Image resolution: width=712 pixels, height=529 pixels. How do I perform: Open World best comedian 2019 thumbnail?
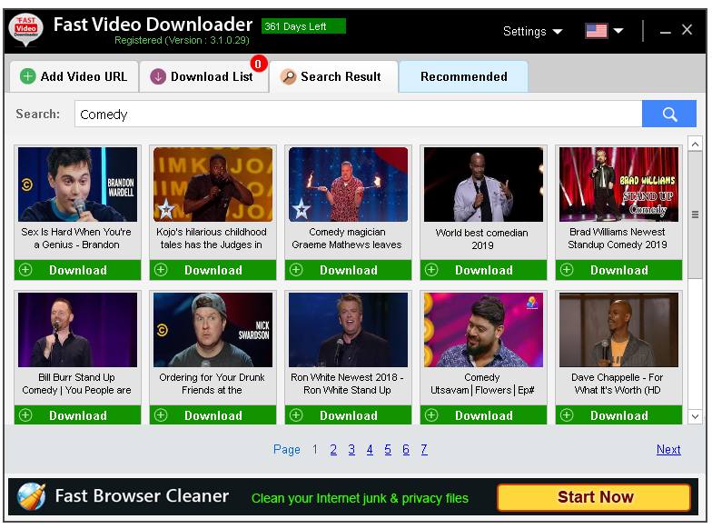483,185
